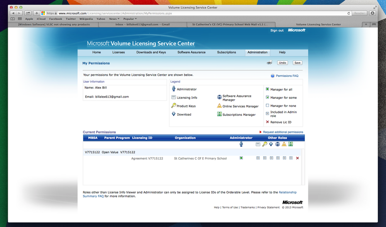Open a new tab with tab bar plus
The image size is (386, 227).
[x=366, y=24]
